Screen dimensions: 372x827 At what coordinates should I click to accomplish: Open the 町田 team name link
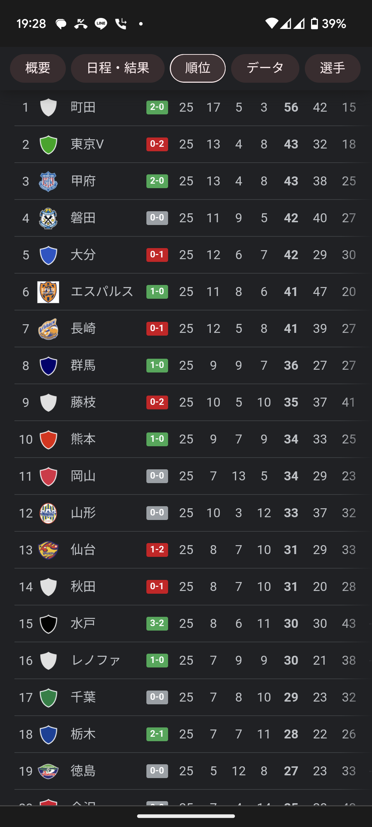[x=83, y=107]
